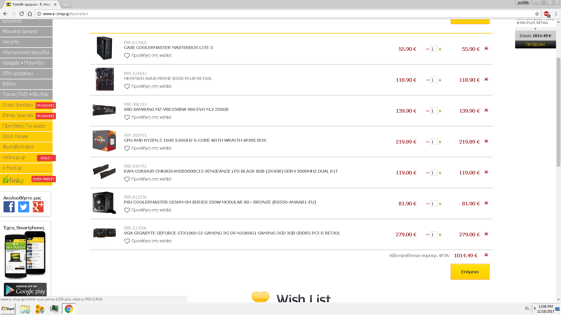
Task: Open the Twitter follow icon
Action: (x=24, y=207)
